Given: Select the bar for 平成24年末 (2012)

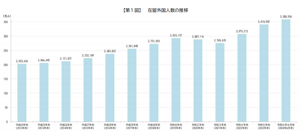Looking at the screenshot, I should [x=22, y=93].
